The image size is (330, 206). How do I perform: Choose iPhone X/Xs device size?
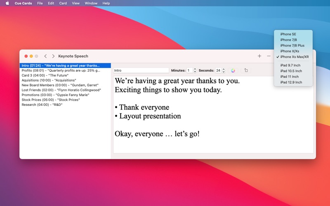click(293, 51)
